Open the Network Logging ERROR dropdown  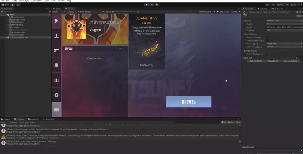[284, 47]
